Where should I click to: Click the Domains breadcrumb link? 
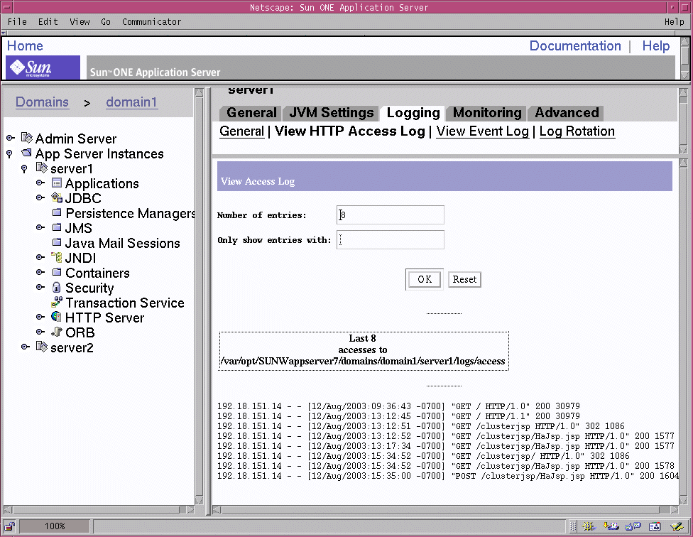[42, 102]
